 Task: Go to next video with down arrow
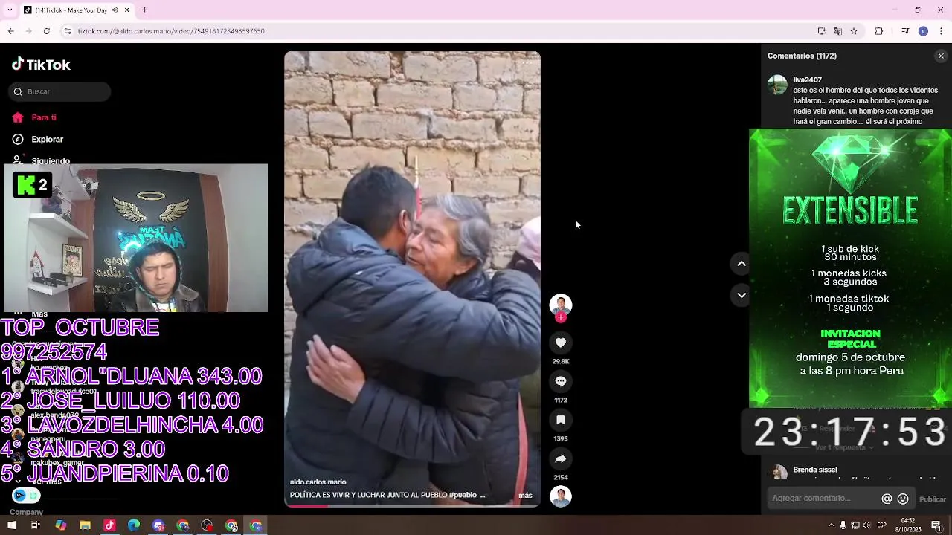point(742,295)
